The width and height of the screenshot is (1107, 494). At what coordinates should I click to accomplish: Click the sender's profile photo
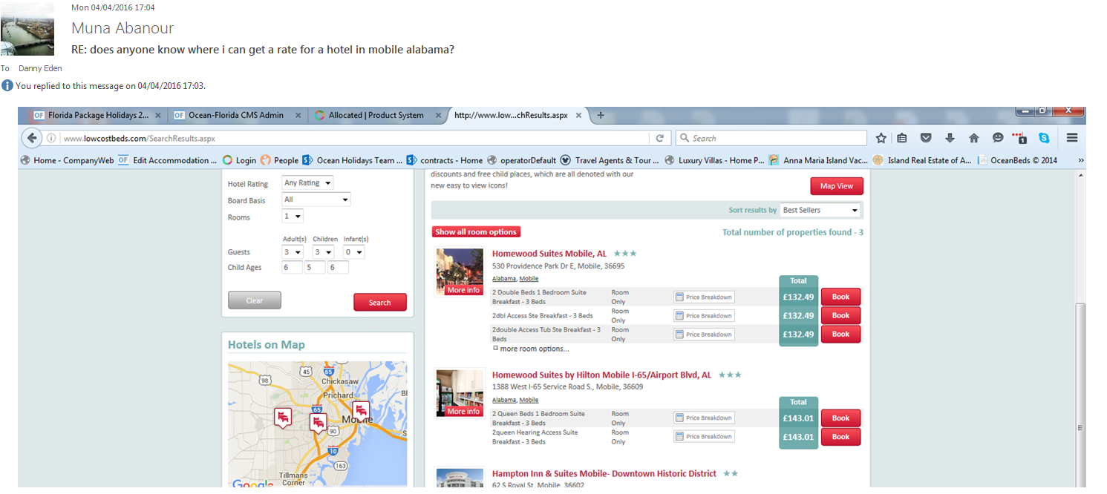coord(27,29)
